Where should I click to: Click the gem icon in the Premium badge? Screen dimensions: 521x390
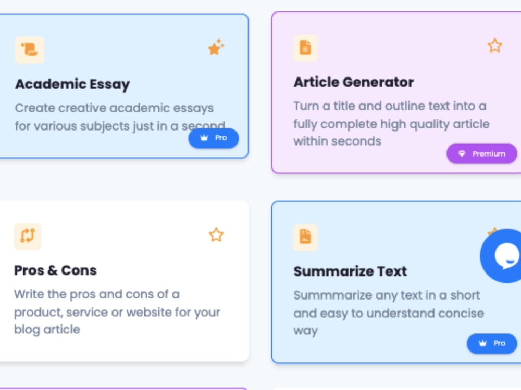pyautogui.click(x=462, y=153)
